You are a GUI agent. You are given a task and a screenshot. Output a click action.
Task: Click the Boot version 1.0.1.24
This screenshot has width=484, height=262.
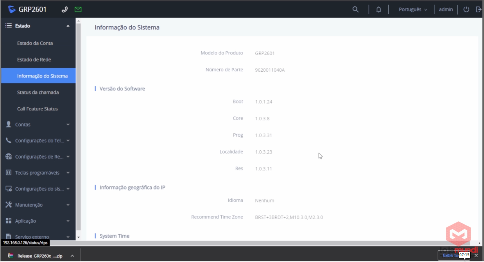264,102
